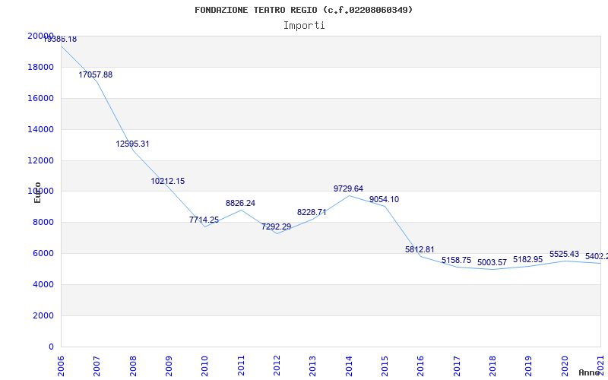
Task: Click the 17057.88 data label
Action: (x=96, y=74)
